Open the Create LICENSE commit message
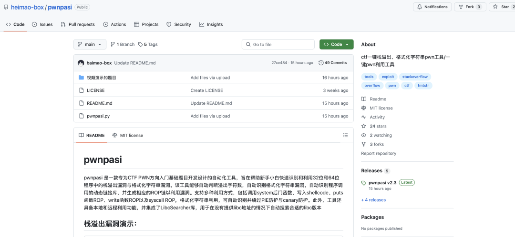This screenshot has height=237, width=515. [206, 90]
